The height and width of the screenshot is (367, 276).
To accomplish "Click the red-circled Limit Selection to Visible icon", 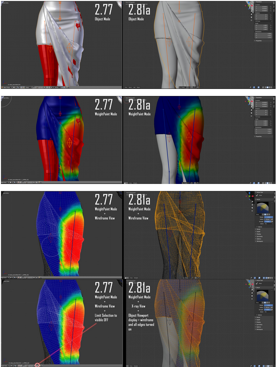I will 37,365.
